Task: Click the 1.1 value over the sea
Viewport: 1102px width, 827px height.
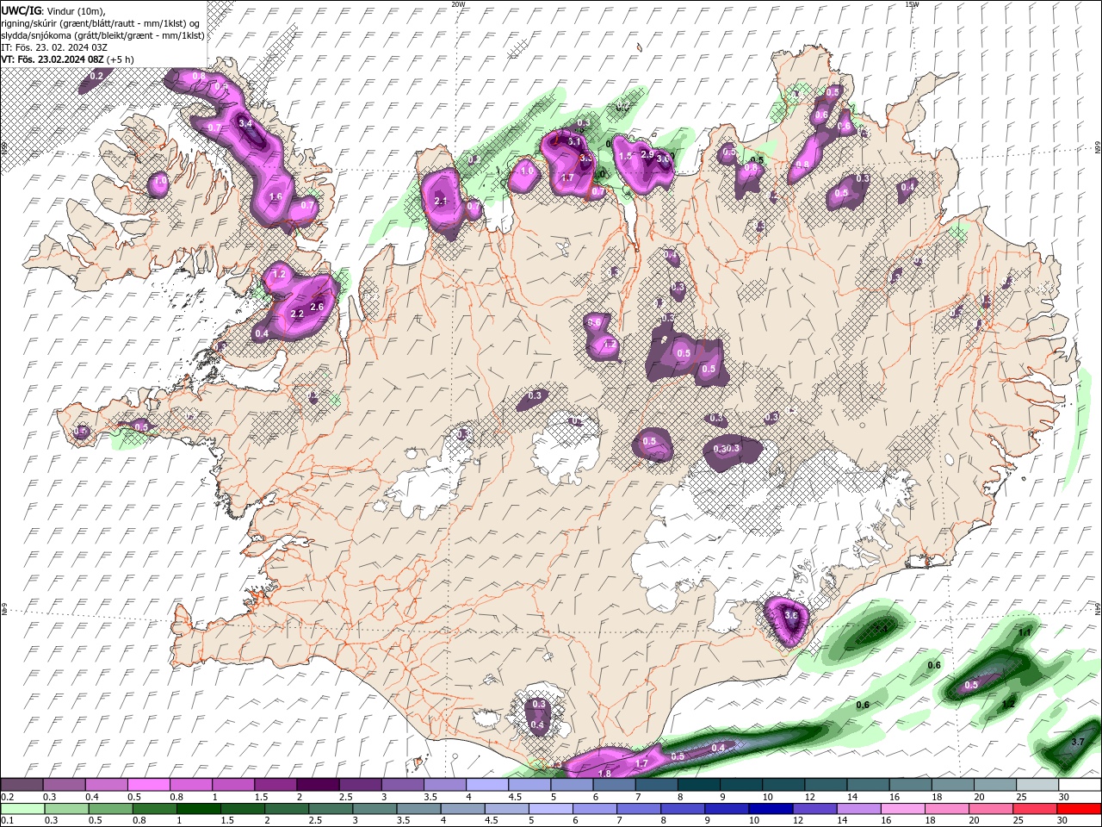Action: click(x=1025, y=632)
